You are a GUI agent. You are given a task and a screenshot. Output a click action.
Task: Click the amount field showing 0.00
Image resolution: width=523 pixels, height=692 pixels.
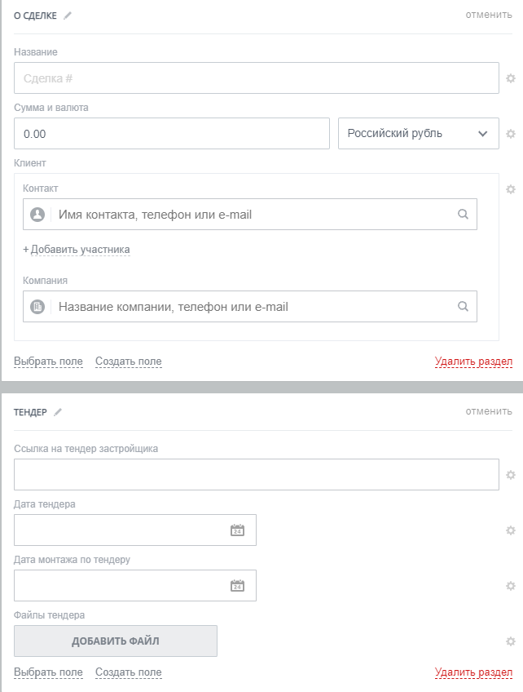[x=171, y=134]
